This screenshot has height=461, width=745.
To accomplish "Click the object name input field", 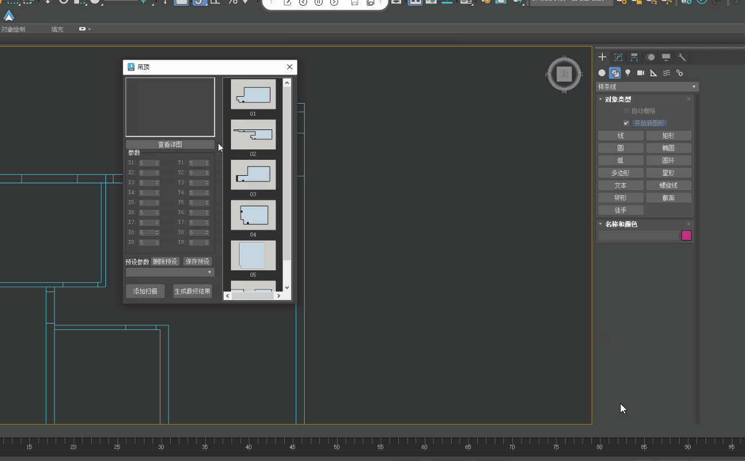I will coord(639,235).
